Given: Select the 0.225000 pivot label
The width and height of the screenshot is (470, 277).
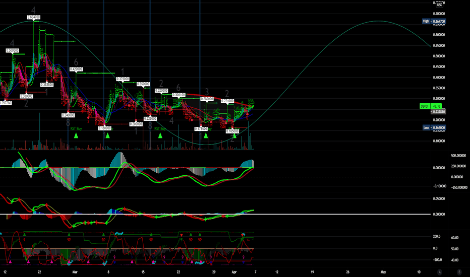Looking at the screenshot, I should [150, 119].
